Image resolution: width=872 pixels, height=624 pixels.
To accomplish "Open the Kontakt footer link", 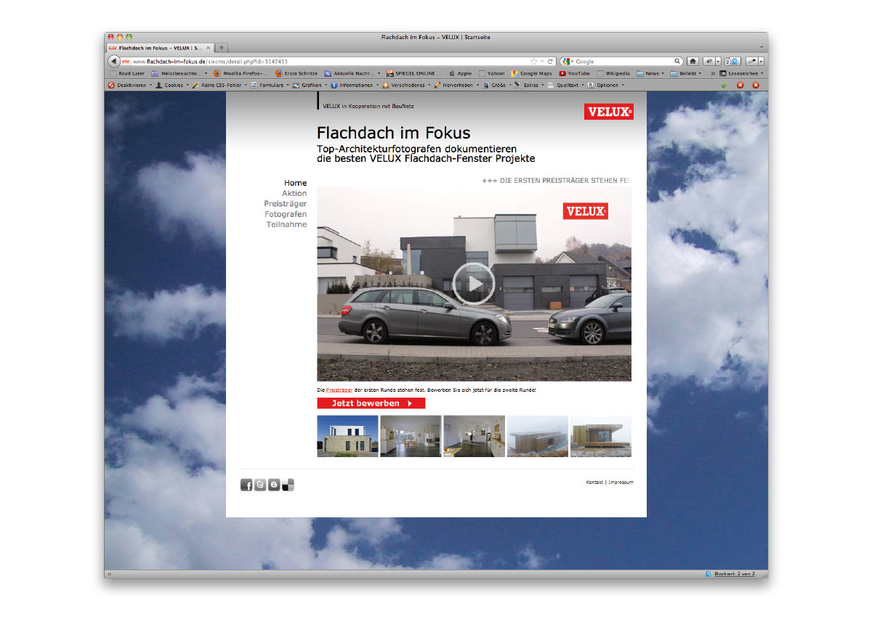I will click(594, 483).
